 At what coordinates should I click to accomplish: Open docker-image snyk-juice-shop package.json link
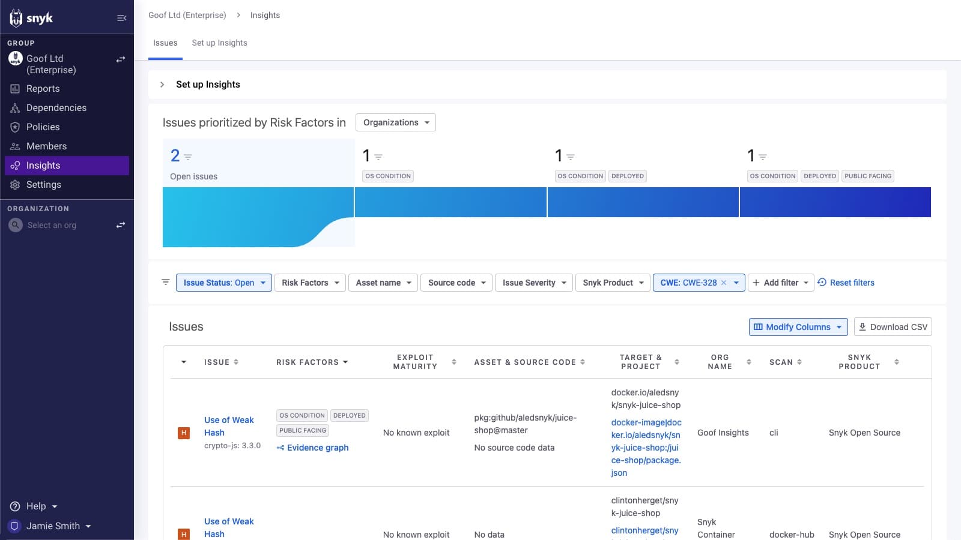(646, 448)
